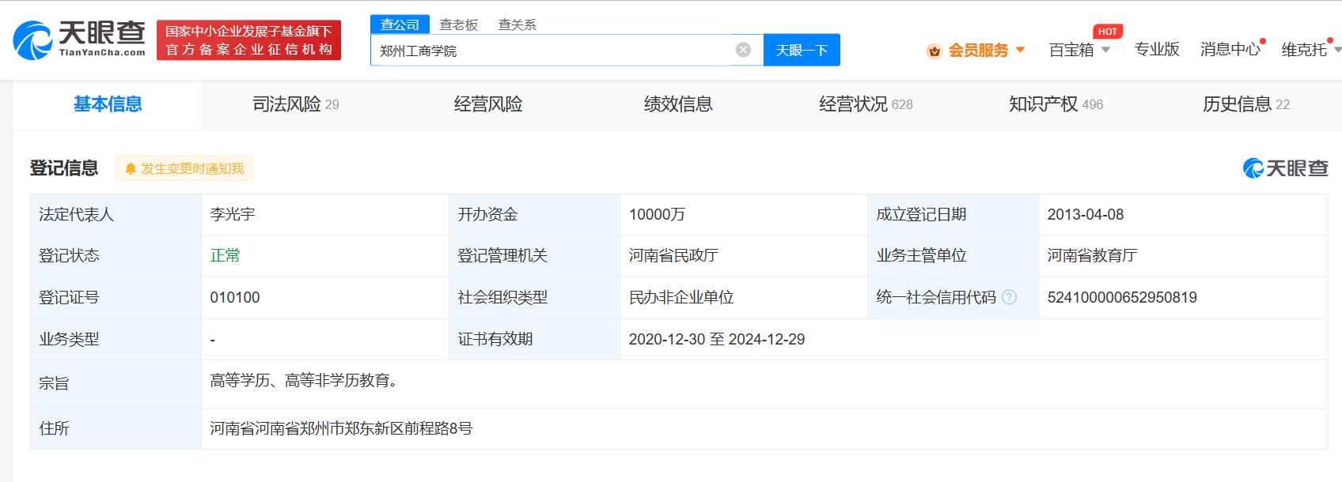Click the 证书有效期 label cell
This screenshot has height=482, width=1342.
pos(534,339)
